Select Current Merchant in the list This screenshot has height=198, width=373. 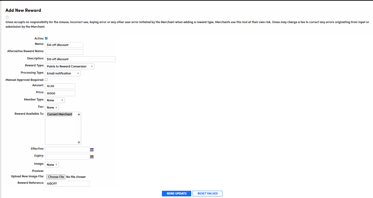(x=60, y=114)
